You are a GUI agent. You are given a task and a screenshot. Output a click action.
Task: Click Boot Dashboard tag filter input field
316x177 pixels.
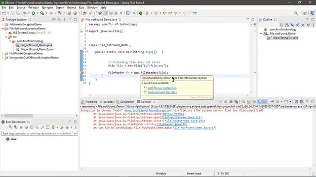click(39, 133)
